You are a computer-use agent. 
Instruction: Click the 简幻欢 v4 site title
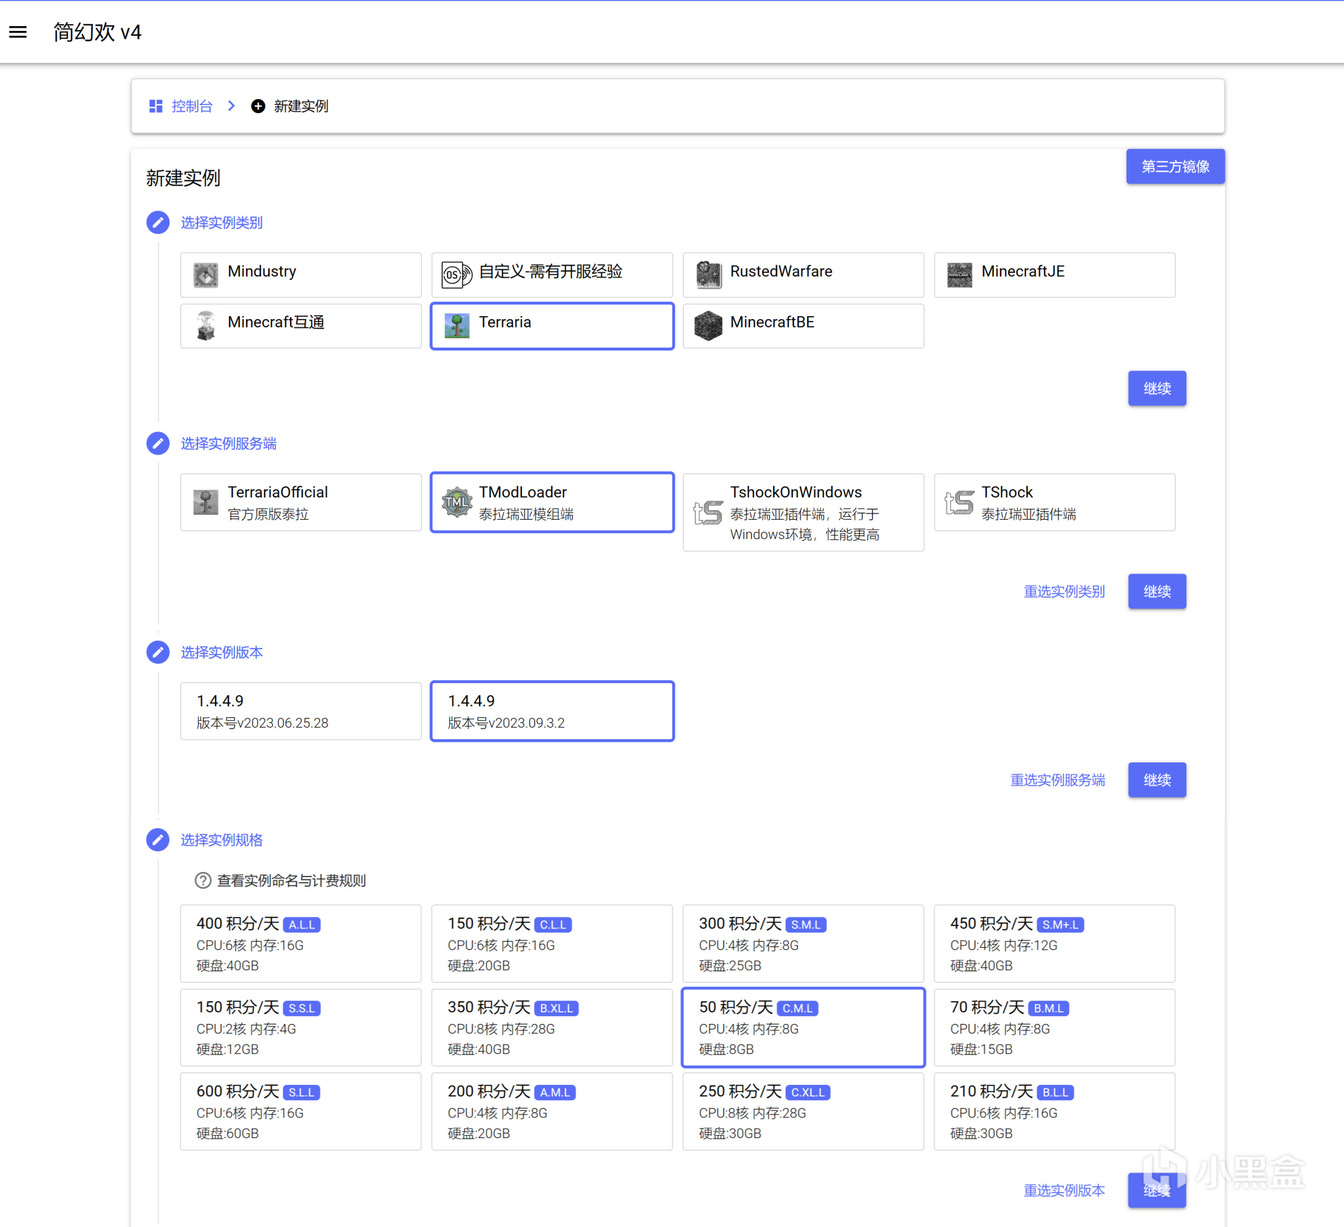[97, 32]
